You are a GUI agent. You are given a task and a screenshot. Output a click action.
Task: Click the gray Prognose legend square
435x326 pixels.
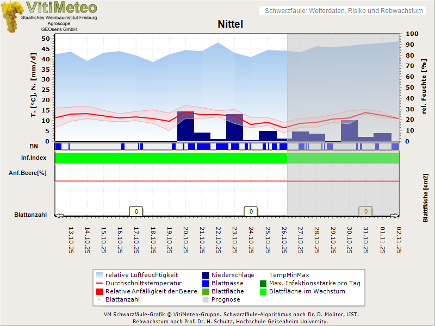pos(206,299)
